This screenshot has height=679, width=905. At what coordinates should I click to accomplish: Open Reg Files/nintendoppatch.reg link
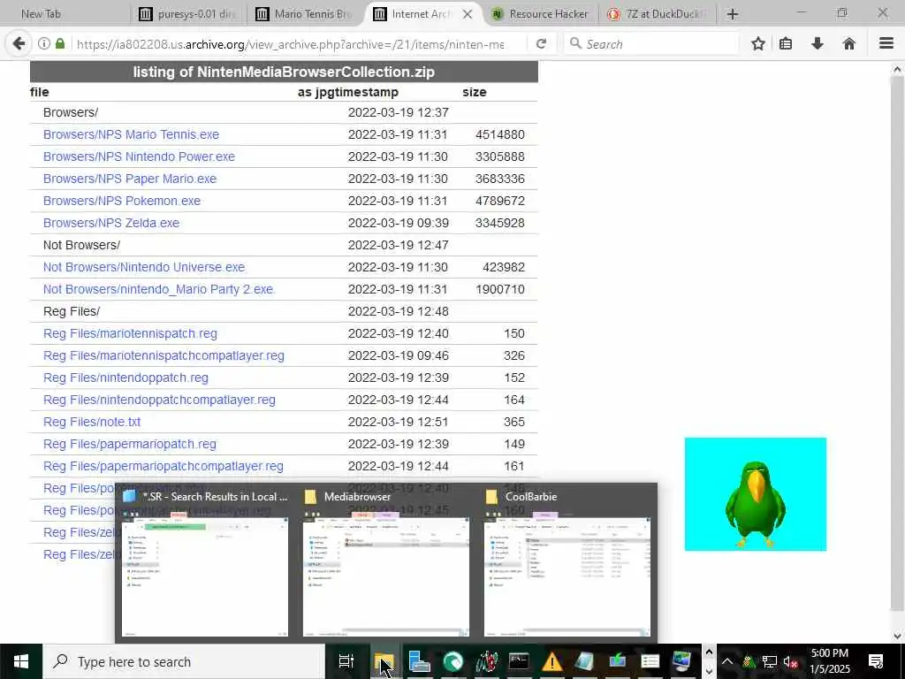coord(125,378)
